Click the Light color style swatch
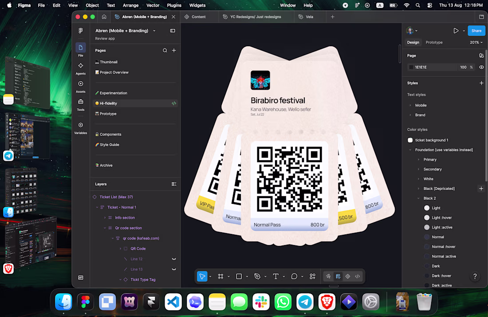The image size is (488, 317). [x=427, y=208]
